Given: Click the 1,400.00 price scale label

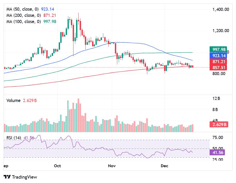Looking at the screenshot, I should [221, 10].
